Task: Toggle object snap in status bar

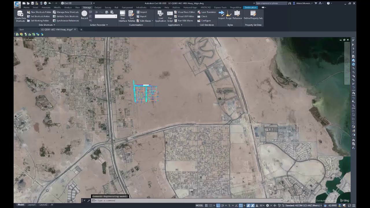Action: click(x=240, y=205)
